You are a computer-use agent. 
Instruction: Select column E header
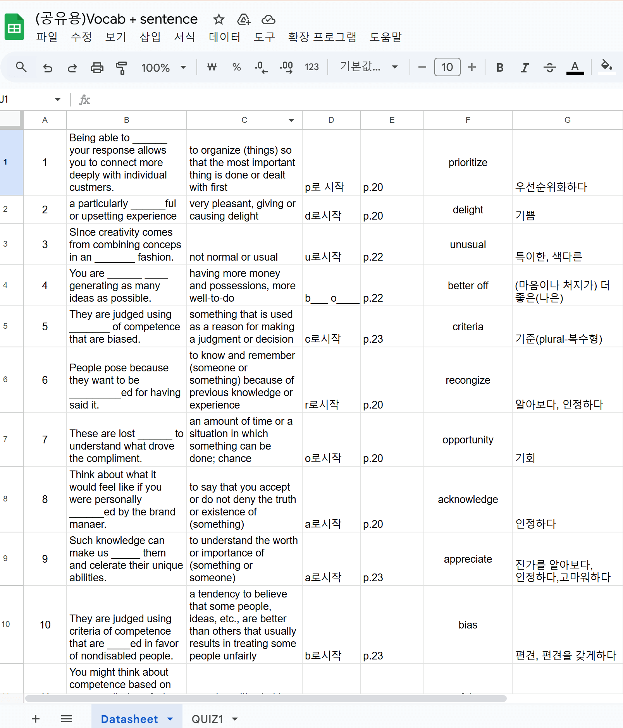pyautogui.click(x=392, y=120)
